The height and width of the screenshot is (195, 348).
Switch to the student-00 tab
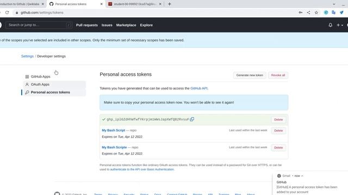[134, 4]
